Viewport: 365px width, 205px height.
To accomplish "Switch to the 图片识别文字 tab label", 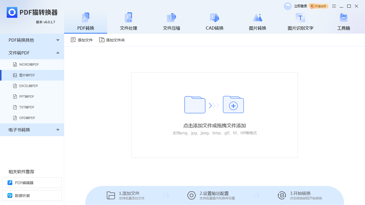I will point(301,28).
